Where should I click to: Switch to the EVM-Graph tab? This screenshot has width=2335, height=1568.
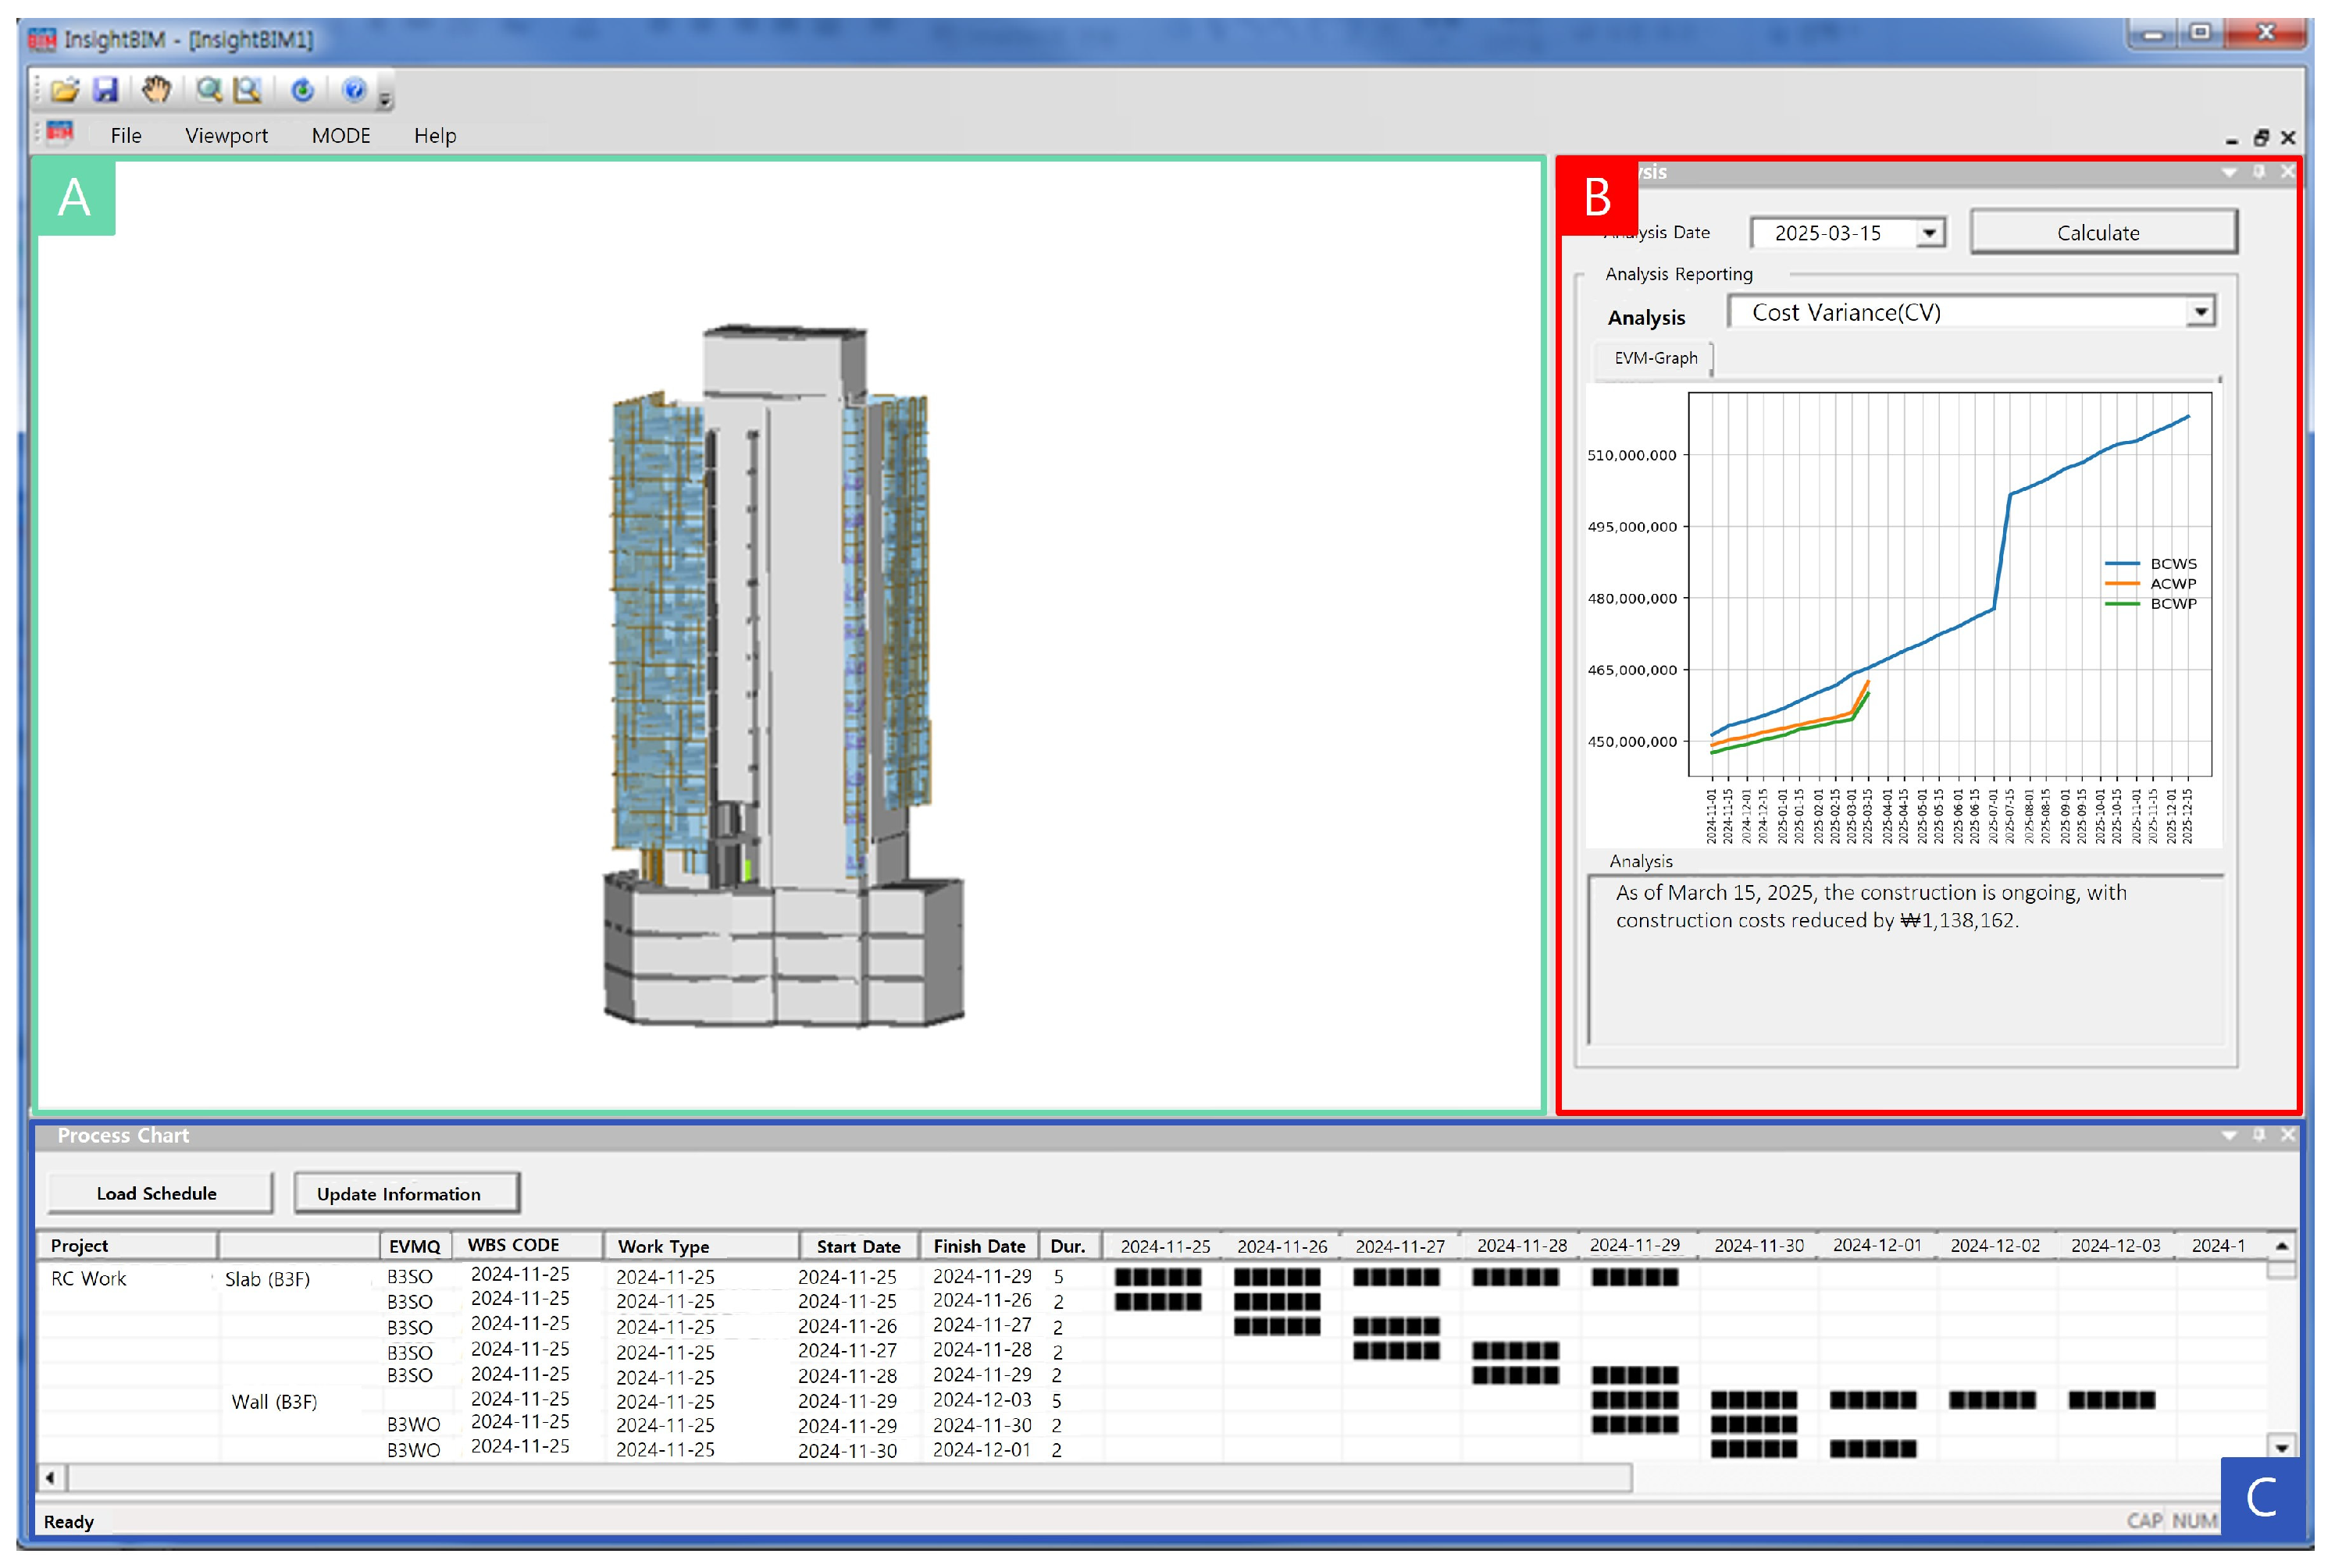pos(1655,358)
